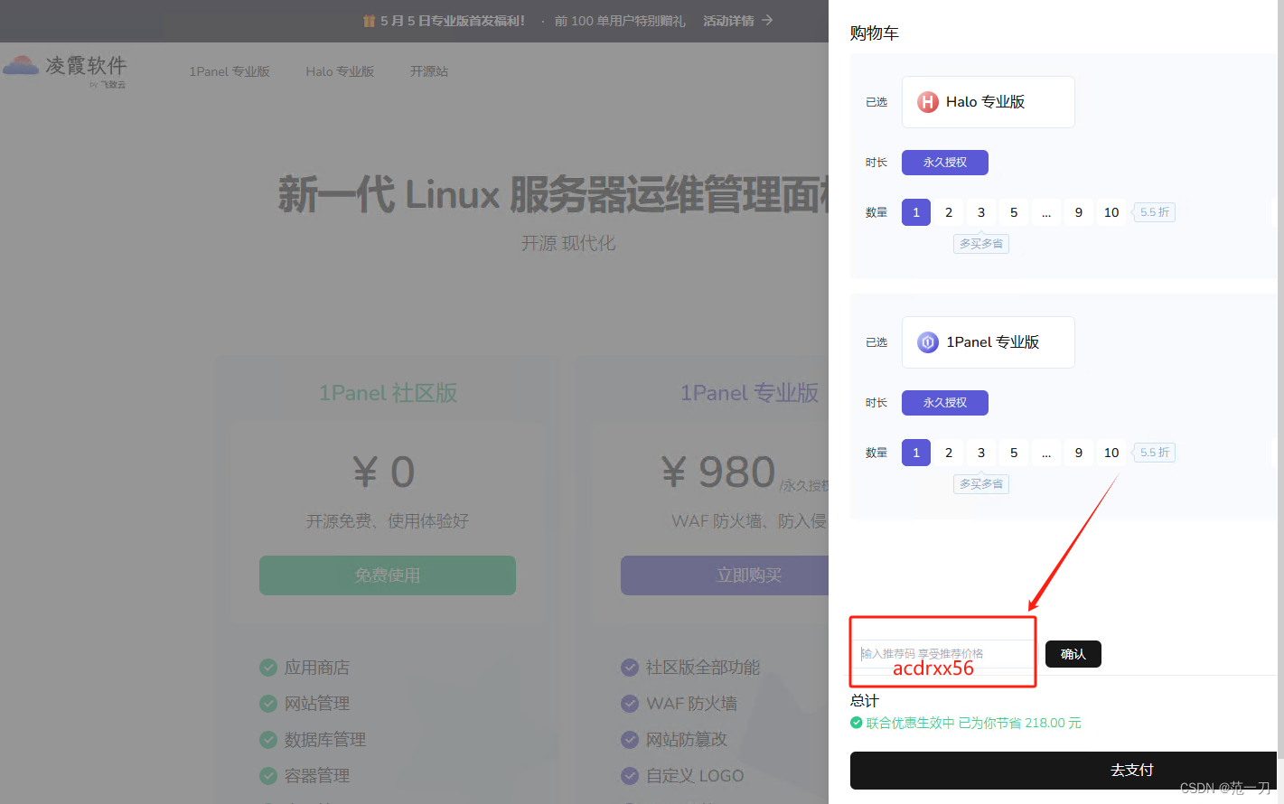Select 永久授权 duration for Halo
The image size is (1284, 804).
coord(945,163)
